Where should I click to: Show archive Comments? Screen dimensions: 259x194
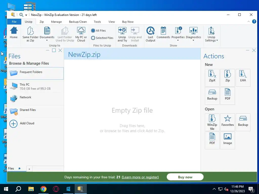[163, 33]
